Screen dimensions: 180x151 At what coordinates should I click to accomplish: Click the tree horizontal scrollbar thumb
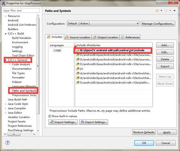(x=14, y=134)
